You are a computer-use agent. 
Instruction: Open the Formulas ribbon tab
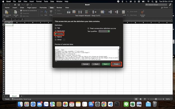(x=43, y=8)
